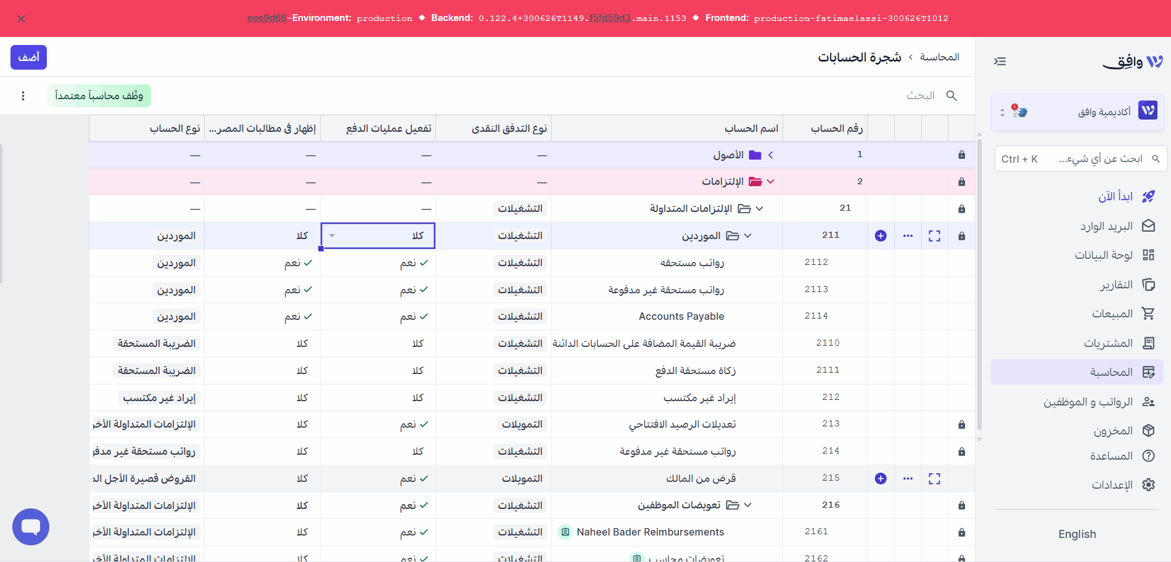Open المساعدة help section
This screenshot has width=1171, height=562.
coord(1122,456)
